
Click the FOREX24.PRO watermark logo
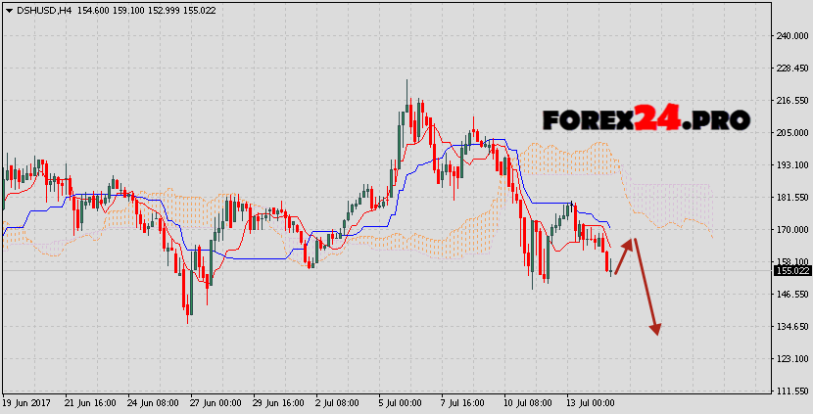[646, 119]
